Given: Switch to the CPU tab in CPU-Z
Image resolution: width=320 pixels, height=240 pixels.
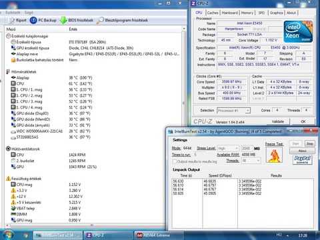Looking at the screenshot, I should click(x=199, y=13).
